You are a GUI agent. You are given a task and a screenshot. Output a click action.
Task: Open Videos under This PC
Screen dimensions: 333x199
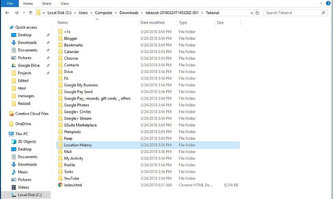click(x=23, y=187)
